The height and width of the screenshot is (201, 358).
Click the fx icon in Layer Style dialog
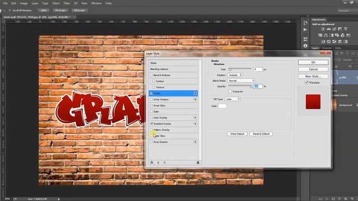click(152, 162)
